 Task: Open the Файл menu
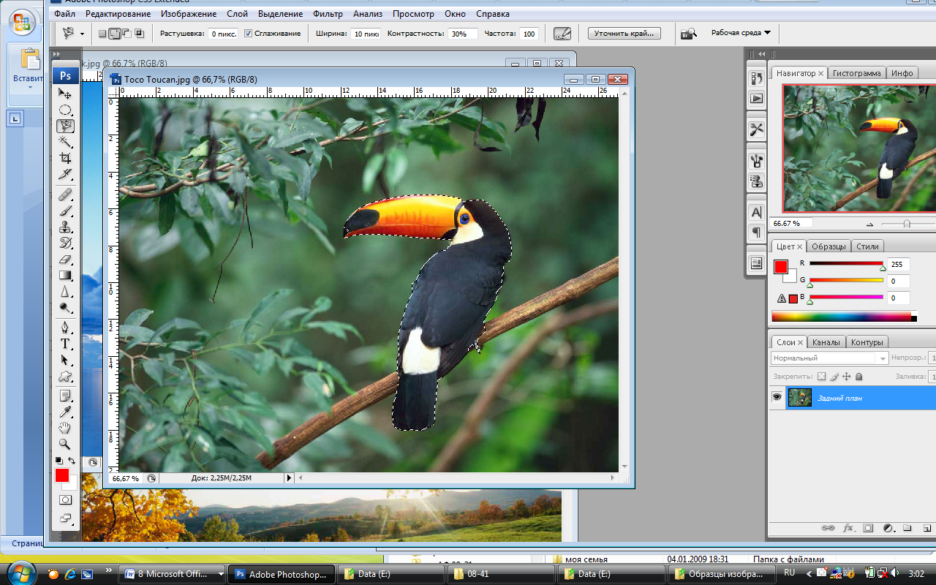tap(64, 13)
